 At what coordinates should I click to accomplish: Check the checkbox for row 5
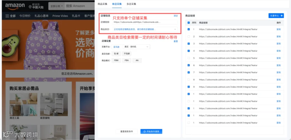click(x=189, y=58)
